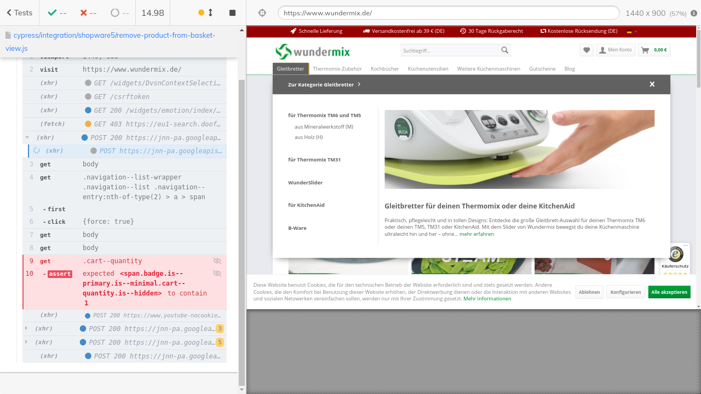Open the selector playground crosshair icon

point(262,13)
